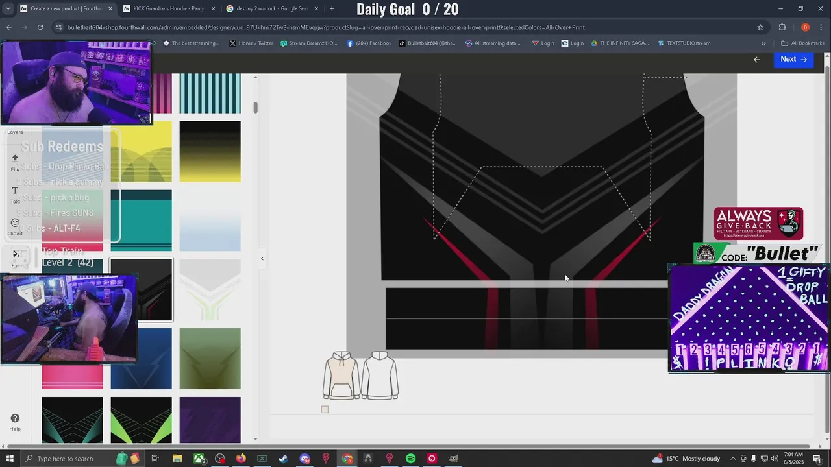The height and width of the screenshot is (467, 831).
Task: Open the Help icon in the sidebar
Action: click(x=15, y=422)
